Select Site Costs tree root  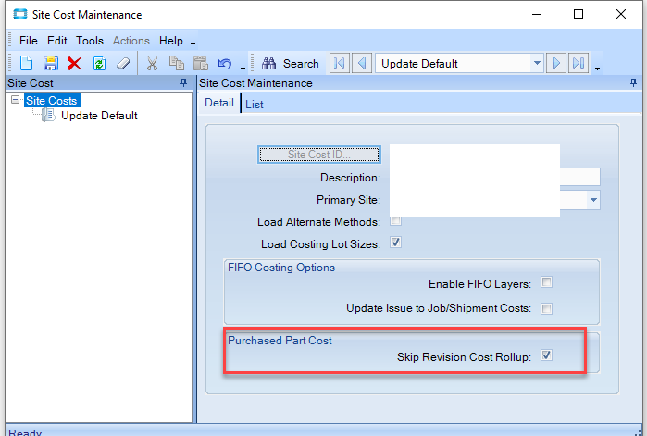point(52,101)
